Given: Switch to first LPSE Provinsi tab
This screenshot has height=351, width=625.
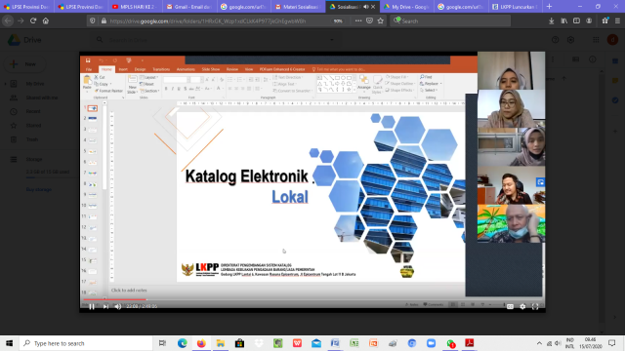Looking at the screenshot, I should 26,7.
